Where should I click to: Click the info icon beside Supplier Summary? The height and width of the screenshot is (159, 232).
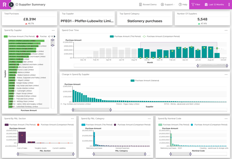(x=17, y=5)
